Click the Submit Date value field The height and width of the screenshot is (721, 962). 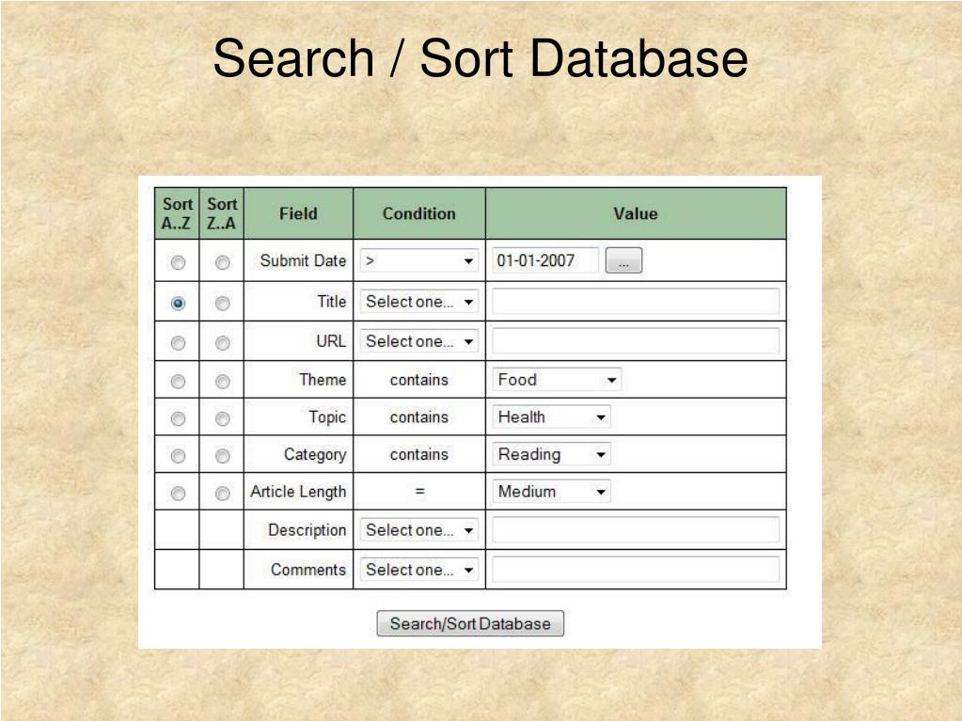pyautogui.click(x=544, y=260)
